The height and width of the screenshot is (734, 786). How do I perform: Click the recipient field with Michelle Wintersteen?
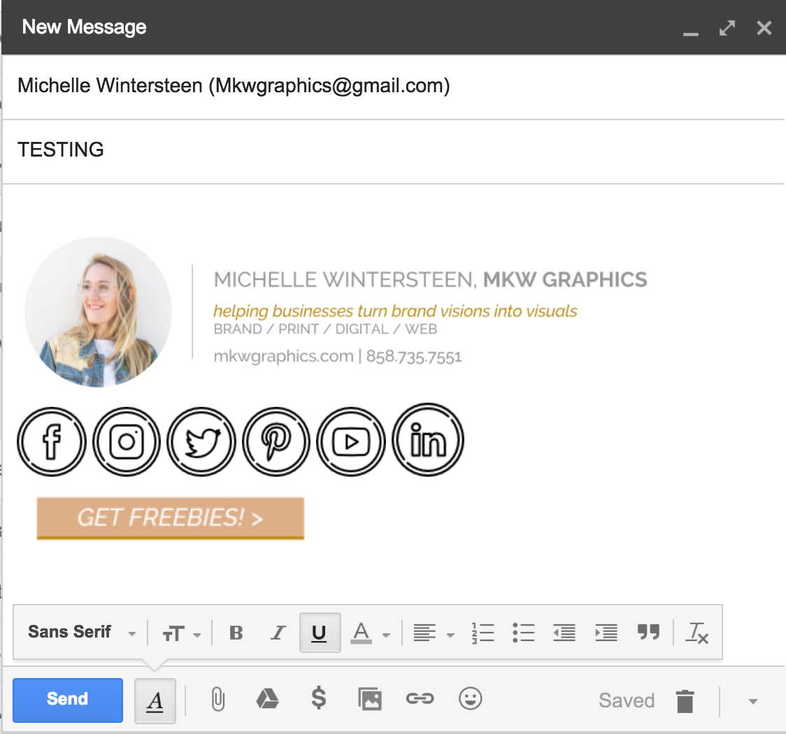pyautogui.click(x=394, y=86)
